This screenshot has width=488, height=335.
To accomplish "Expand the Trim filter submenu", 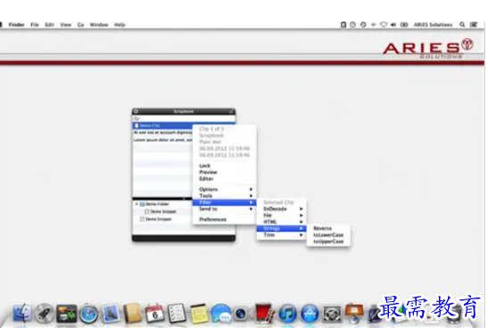I will 281,235.
